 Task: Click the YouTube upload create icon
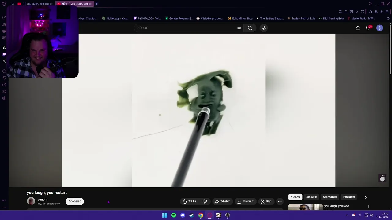[358, 28]
